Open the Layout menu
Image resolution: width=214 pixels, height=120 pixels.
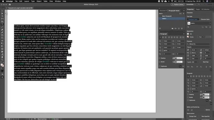coord(26,1)
